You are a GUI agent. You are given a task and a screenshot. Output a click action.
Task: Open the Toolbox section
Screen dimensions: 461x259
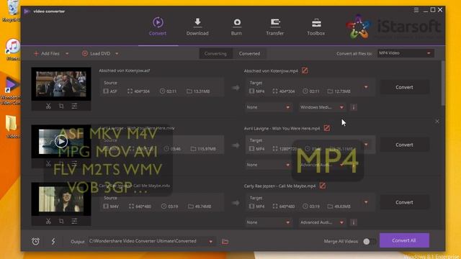click(316, 27)
